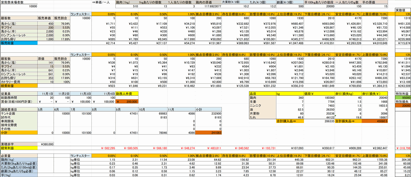This screenshot has height=177, width=411.
Task: Click the orange 241083 subtotal cell
Action: tap(208, 133)
